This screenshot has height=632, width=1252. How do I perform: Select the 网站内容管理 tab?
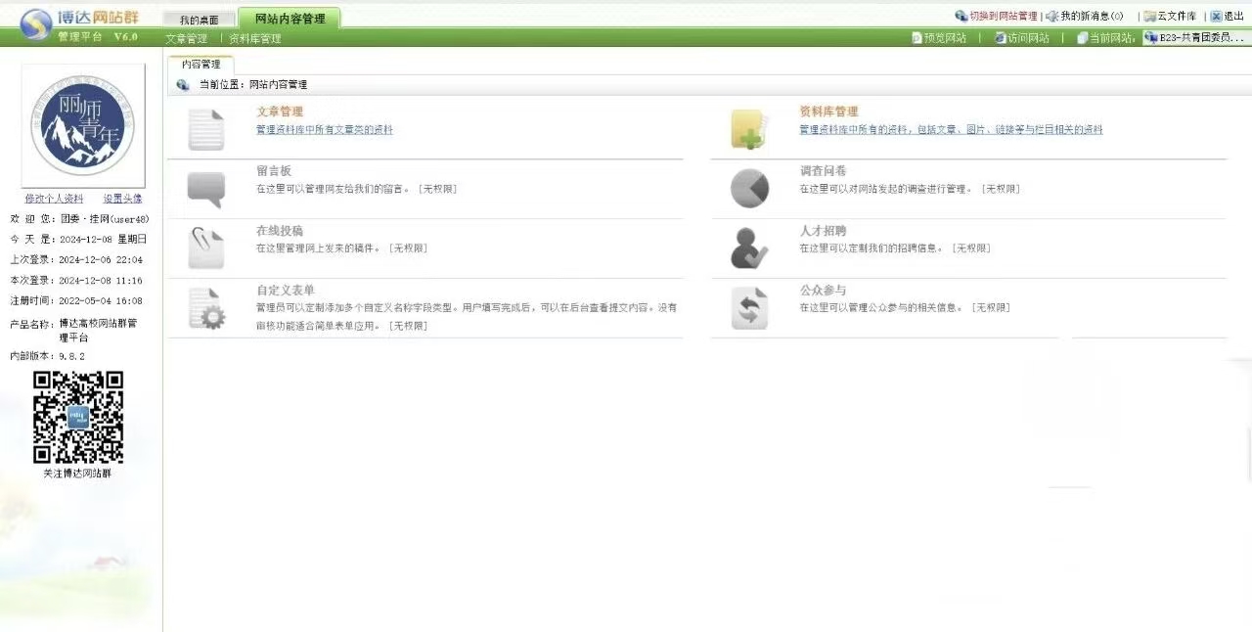pyautogui.click(x=290, y=19)
